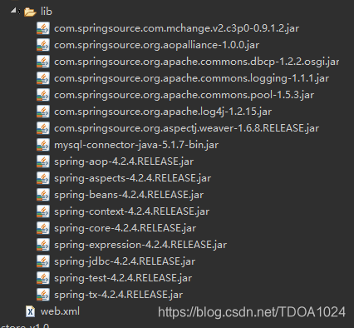This screenshot has width=354, height=328.
Task: Select spring-tx-4.2.4.RELEASE.jar
Action: 118,295
